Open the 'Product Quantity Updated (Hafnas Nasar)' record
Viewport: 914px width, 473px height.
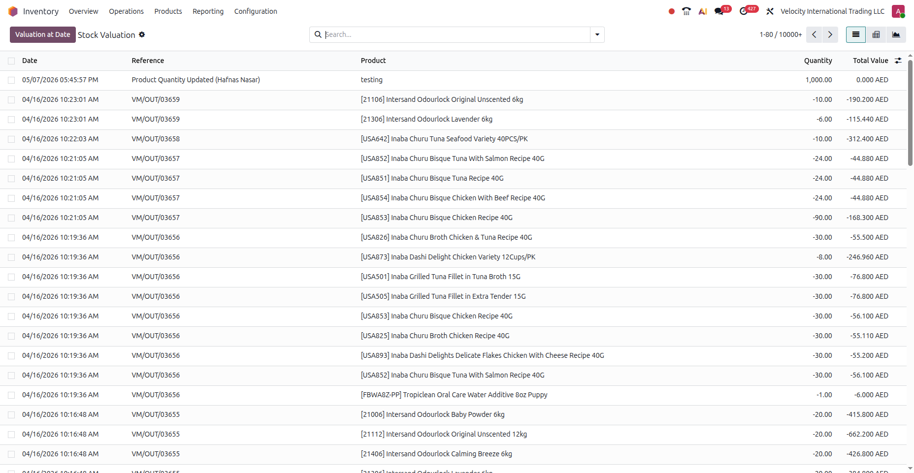[196, 80]
